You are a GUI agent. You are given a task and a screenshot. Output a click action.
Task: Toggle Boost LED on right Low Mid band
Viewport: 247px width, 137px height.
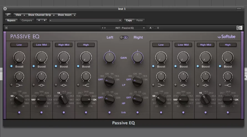point(175,66)
